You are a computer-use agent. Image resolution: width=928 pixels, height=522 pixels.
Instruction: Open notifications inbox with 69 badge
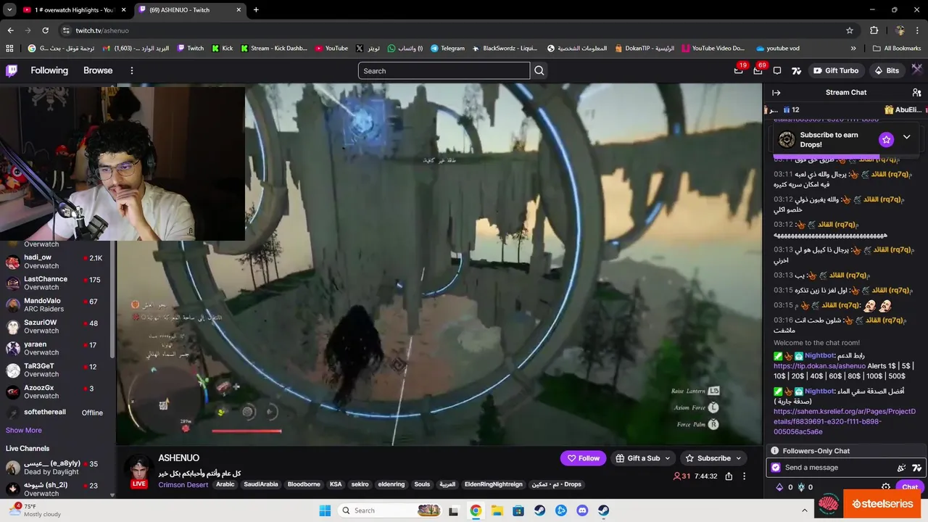point(758,70)
